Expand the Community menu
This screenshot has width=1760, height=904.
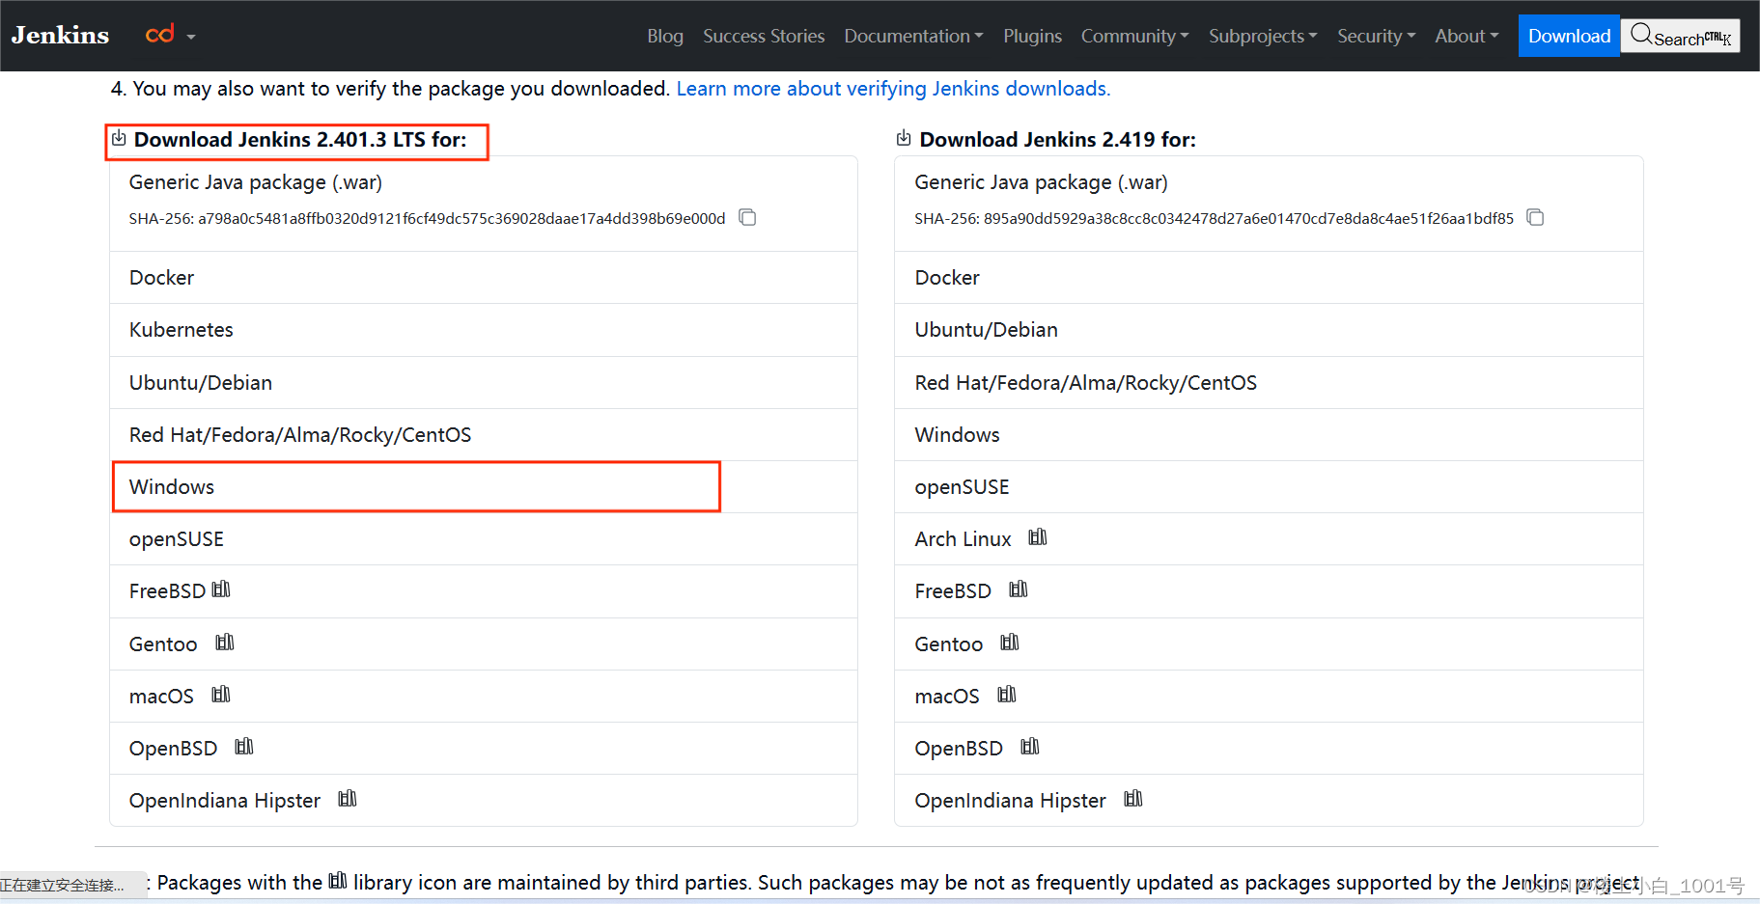click(x=1134, y=36)
